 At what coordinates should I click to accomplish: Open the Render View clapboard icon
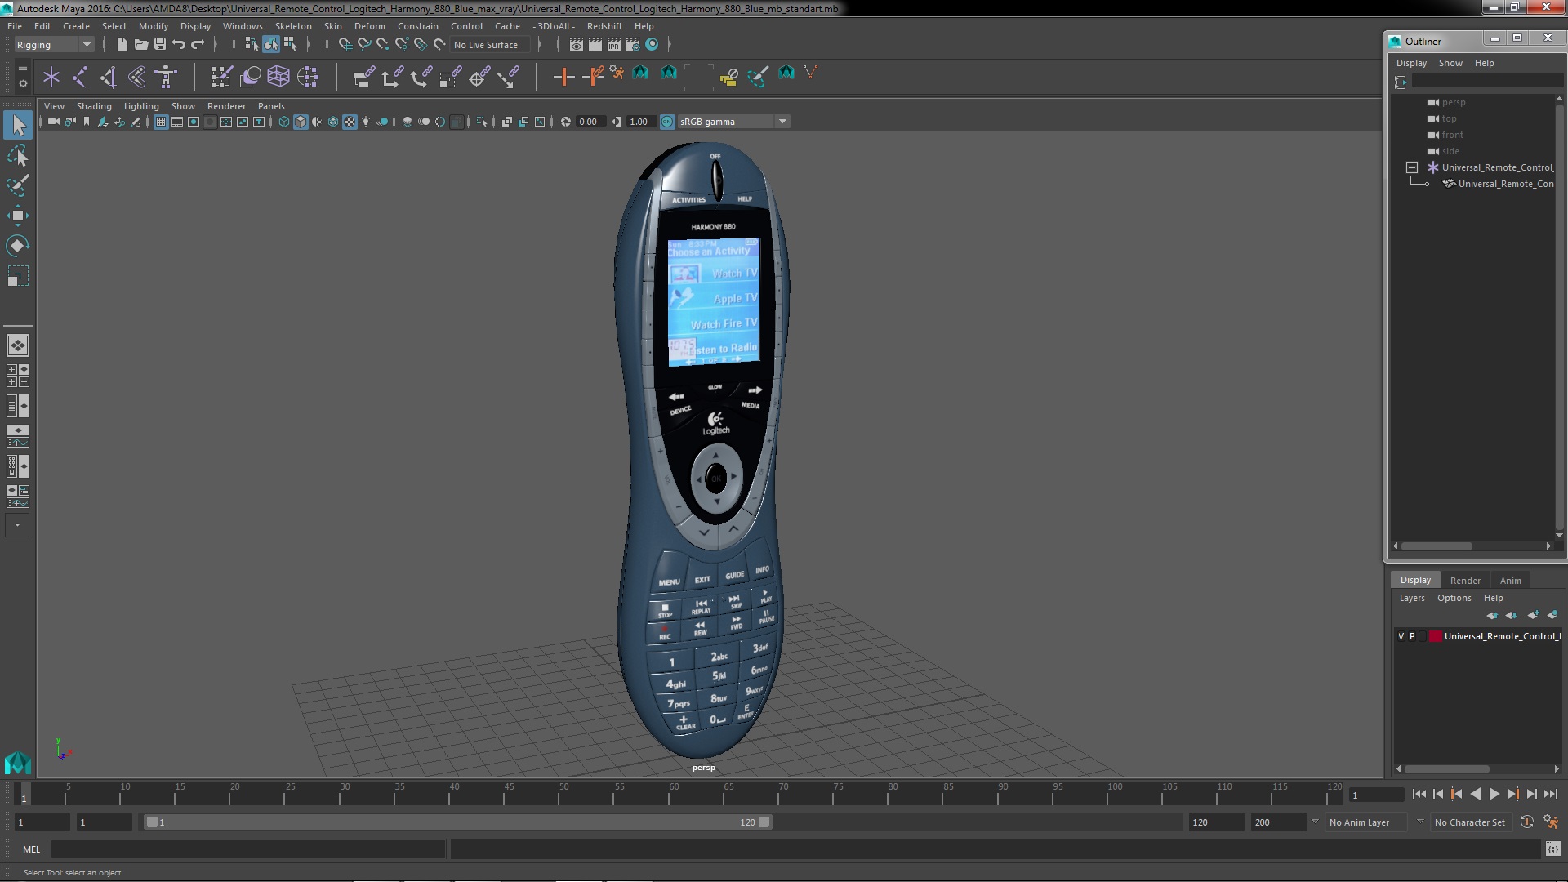tap(576, 45)
